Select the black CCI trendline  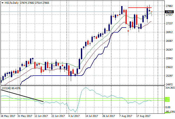[22, 96]
